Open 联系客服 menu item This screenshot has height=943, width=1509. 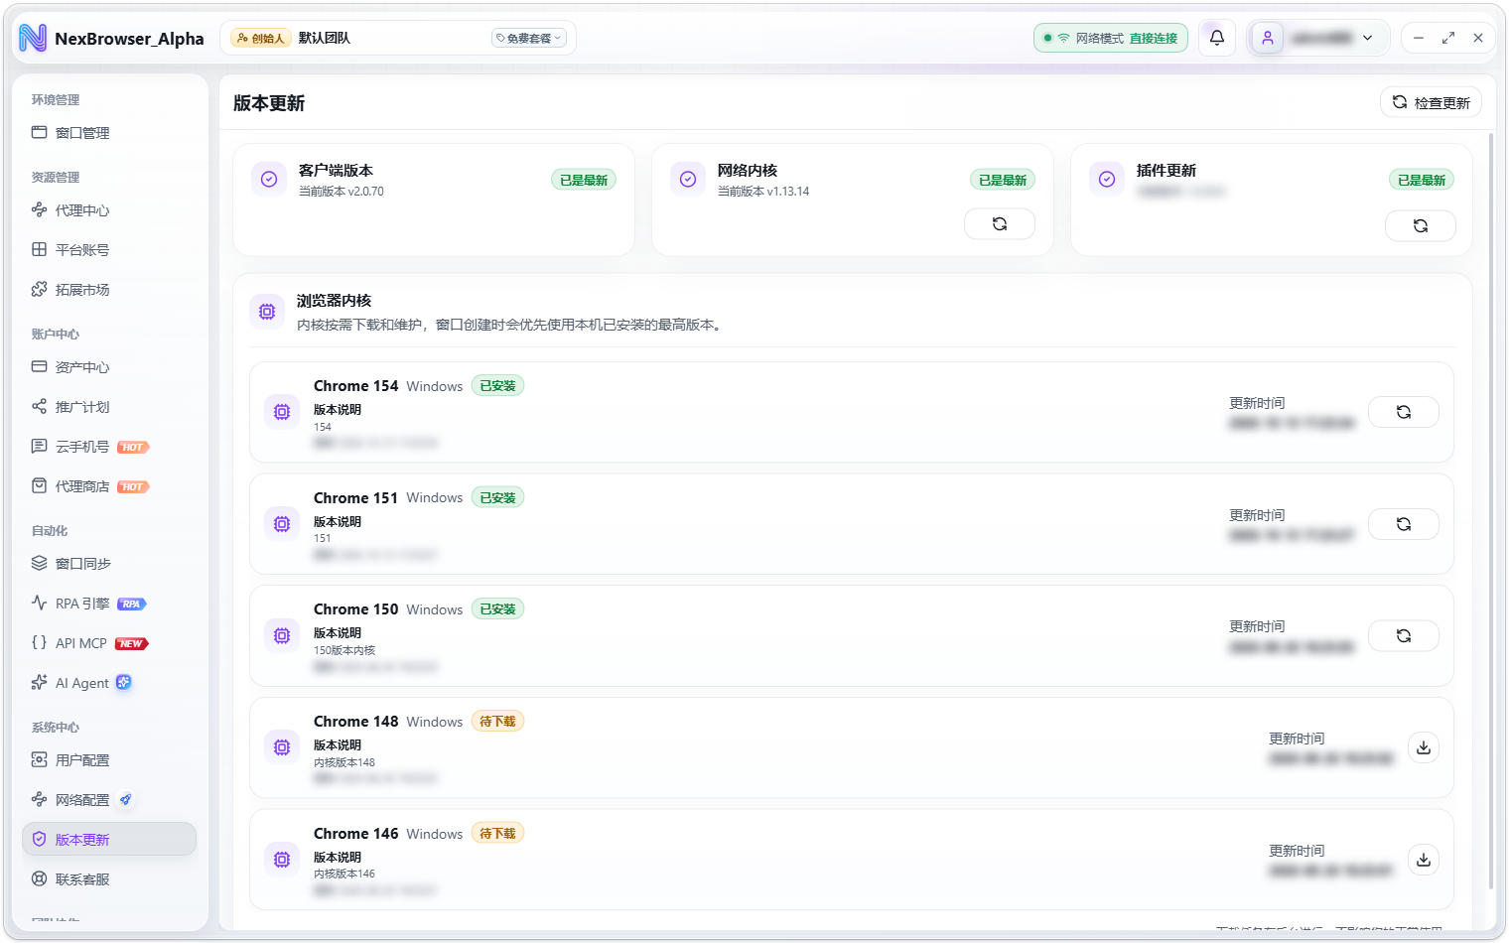(109, 879)
